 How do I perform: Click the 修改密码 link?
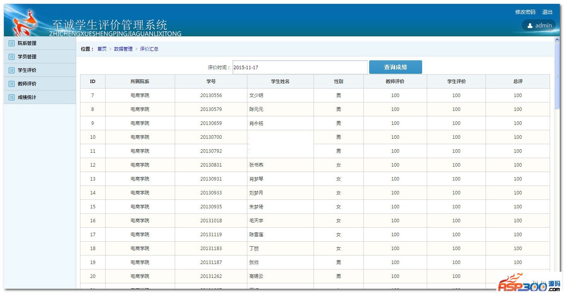click(525, 12)
